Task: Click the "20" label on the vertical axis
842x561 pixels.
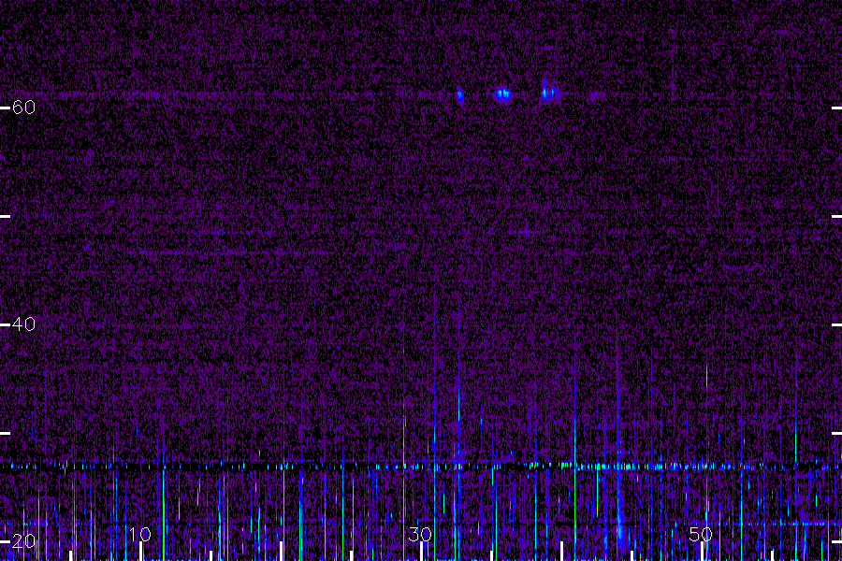Action: [23, 540]
